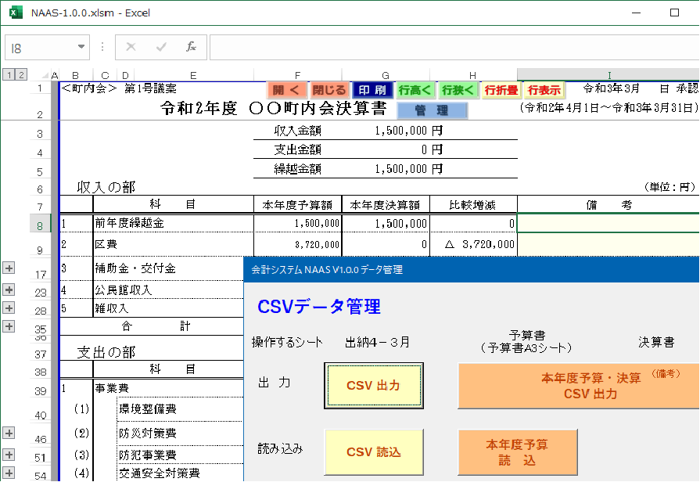Select row 9 header

[40, 244]
